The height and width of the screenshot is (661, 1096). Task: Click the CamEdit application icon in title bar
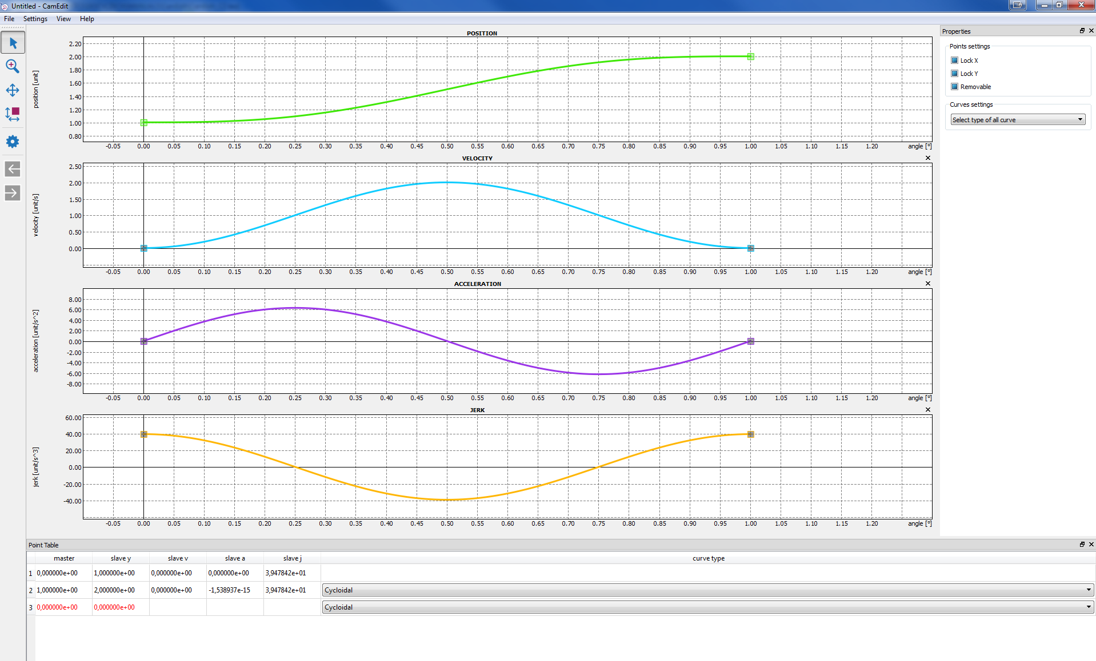(5, 6)
